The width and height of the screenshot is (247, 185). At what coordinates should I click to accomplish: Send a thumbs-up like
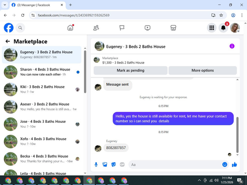click(234, 164)
